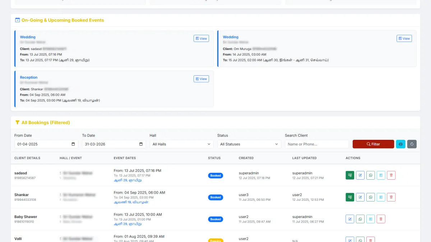Click 'From: 04 Sep 2025, 06:00 AM' in table
Viewport: 431px width, 242px height.
tap(139, 193)
